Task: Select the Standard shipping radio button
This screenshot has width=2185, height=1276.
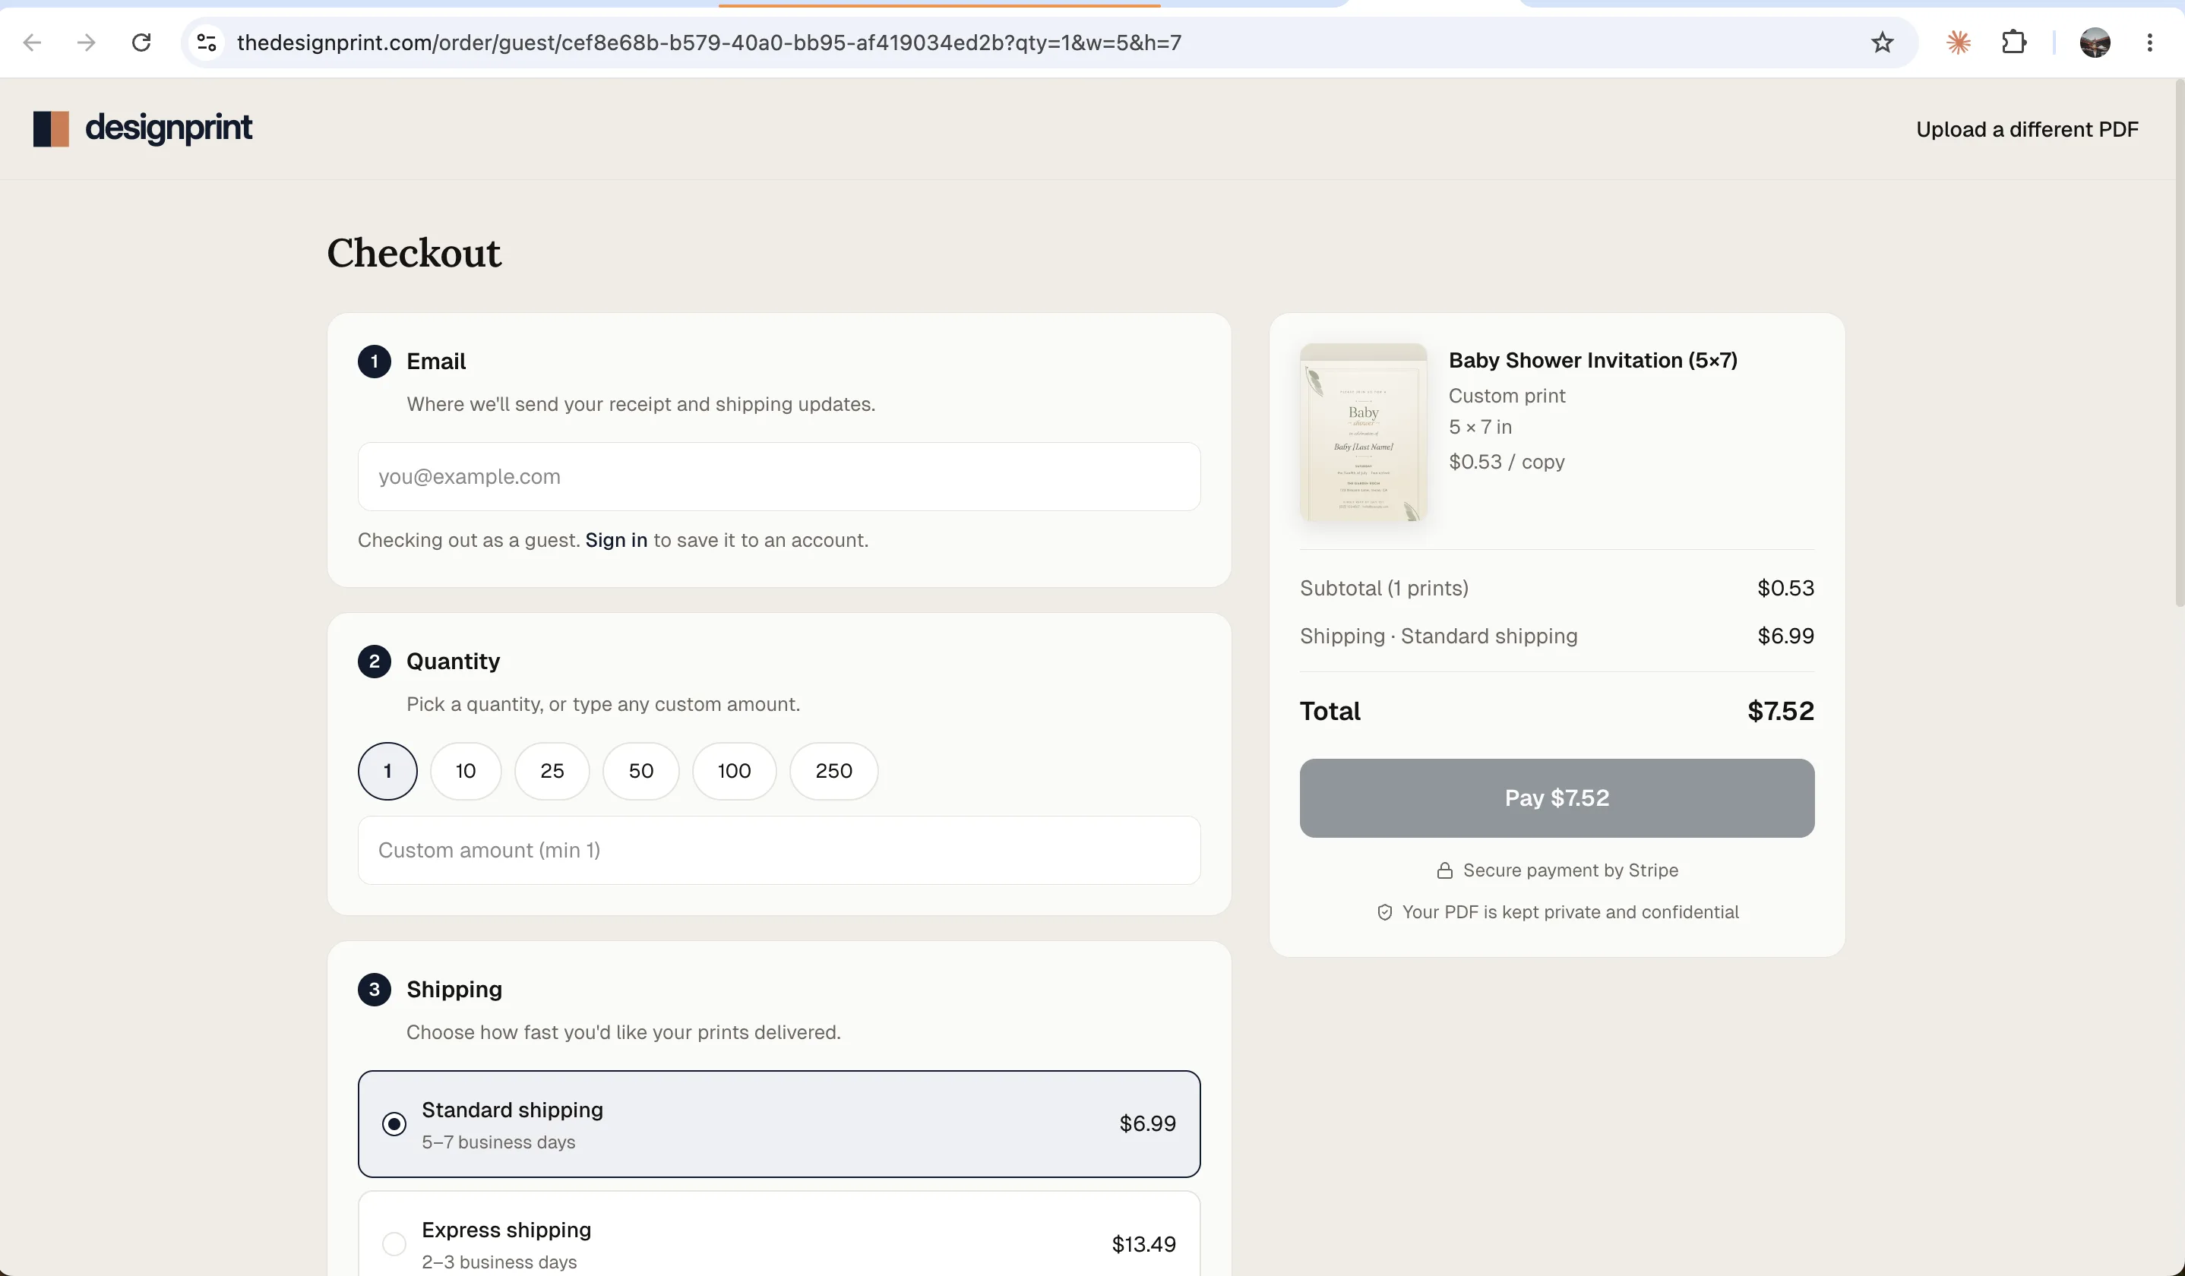Action: [x=394, y=1124]
